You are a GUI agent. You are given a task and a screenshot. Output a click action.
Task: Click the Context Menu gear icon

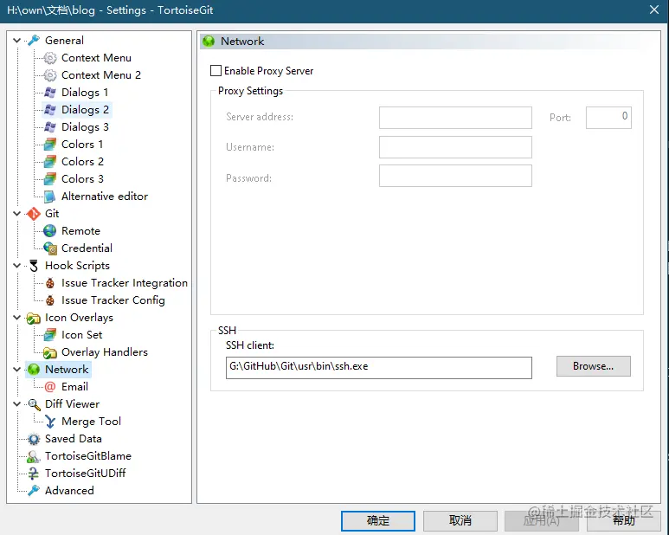(50, 58)
